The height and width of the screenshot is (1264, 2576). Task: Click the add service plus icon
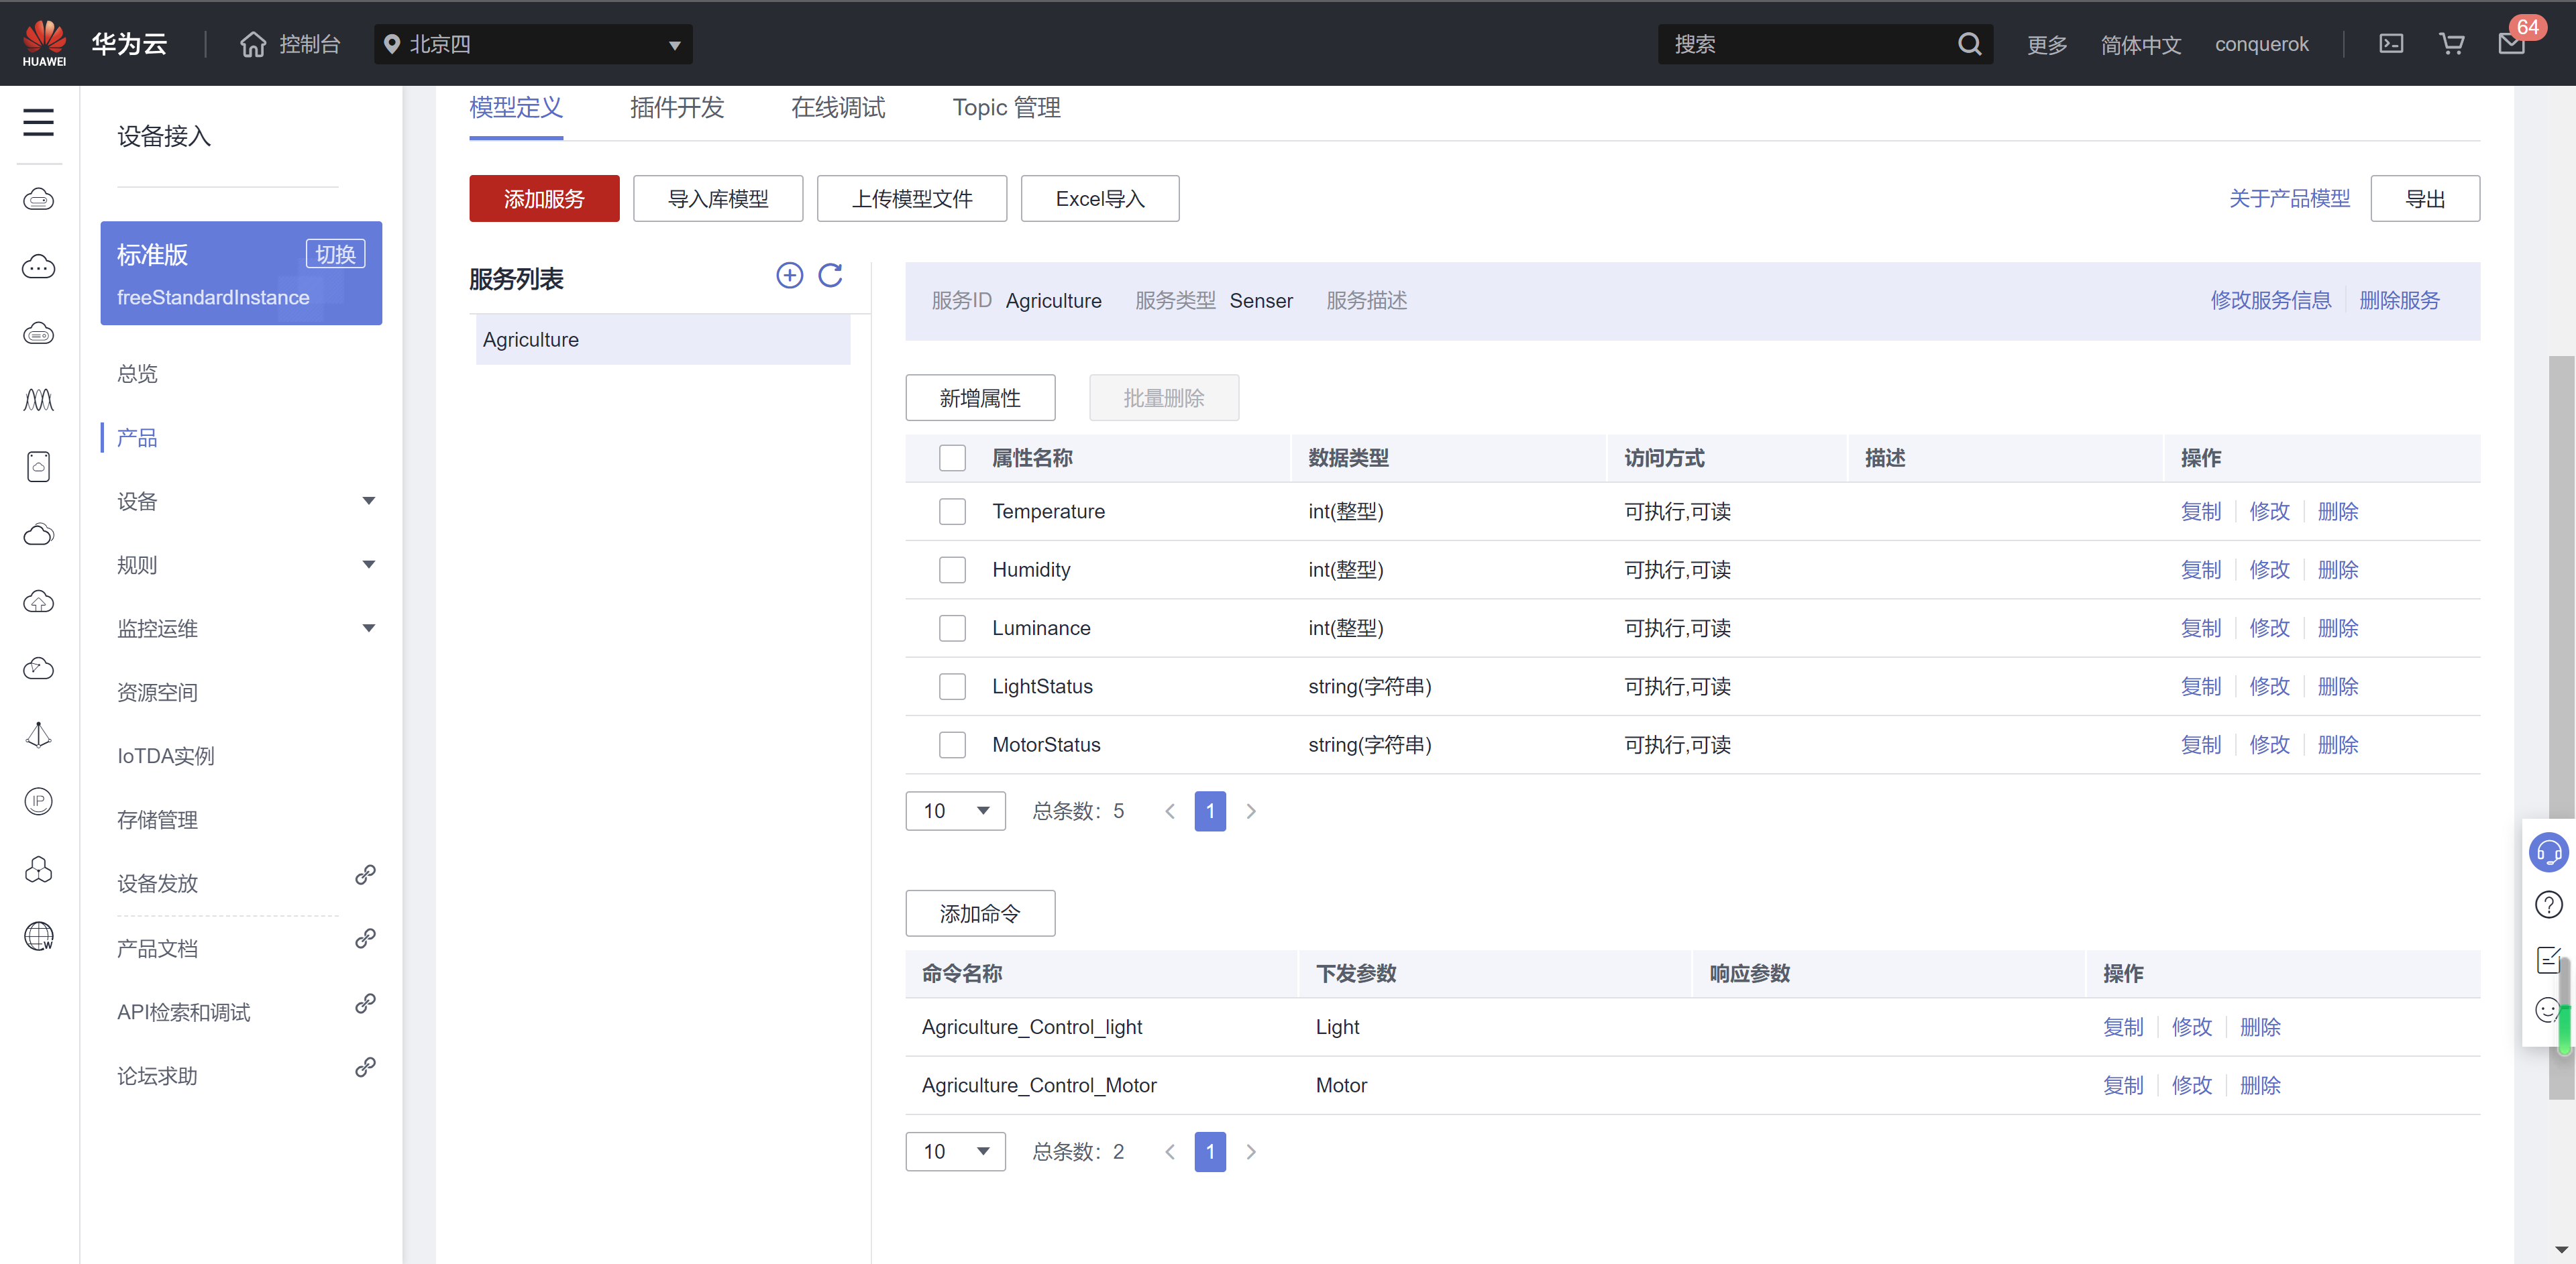click(x=789, y=276)
